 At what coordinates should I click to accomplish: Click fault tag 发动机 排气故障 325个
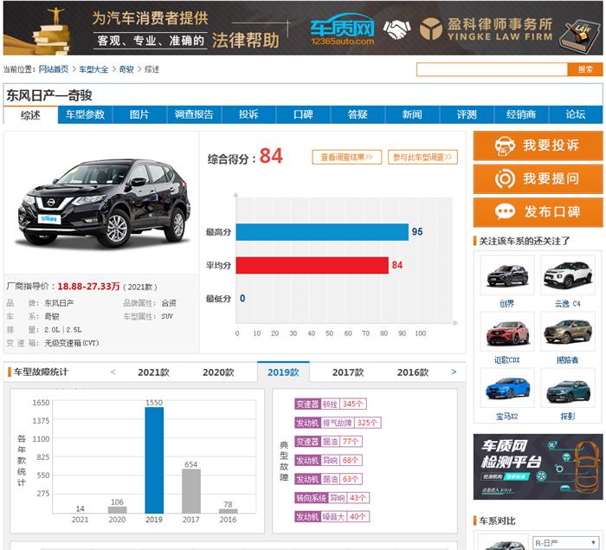coord(338,423)
